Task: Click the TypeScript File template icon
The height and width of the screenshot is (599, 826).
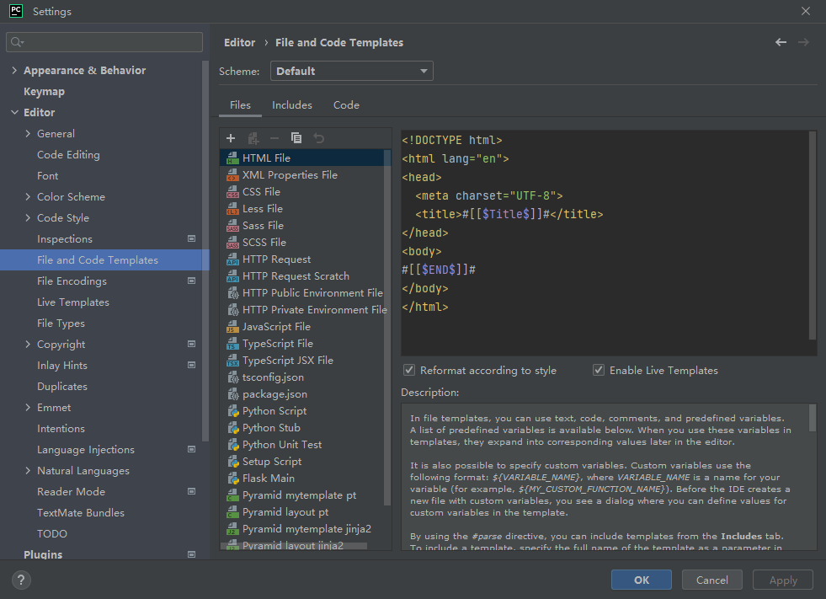Action: [x=232, y=344]
